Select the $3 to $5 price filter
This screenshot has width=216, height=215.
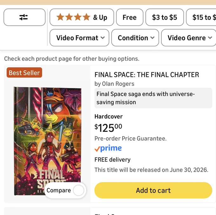coord(165,17)
